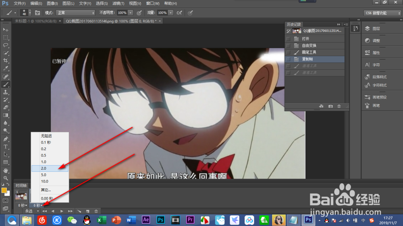Open the History panel flyout menu

tap(346, 25)
